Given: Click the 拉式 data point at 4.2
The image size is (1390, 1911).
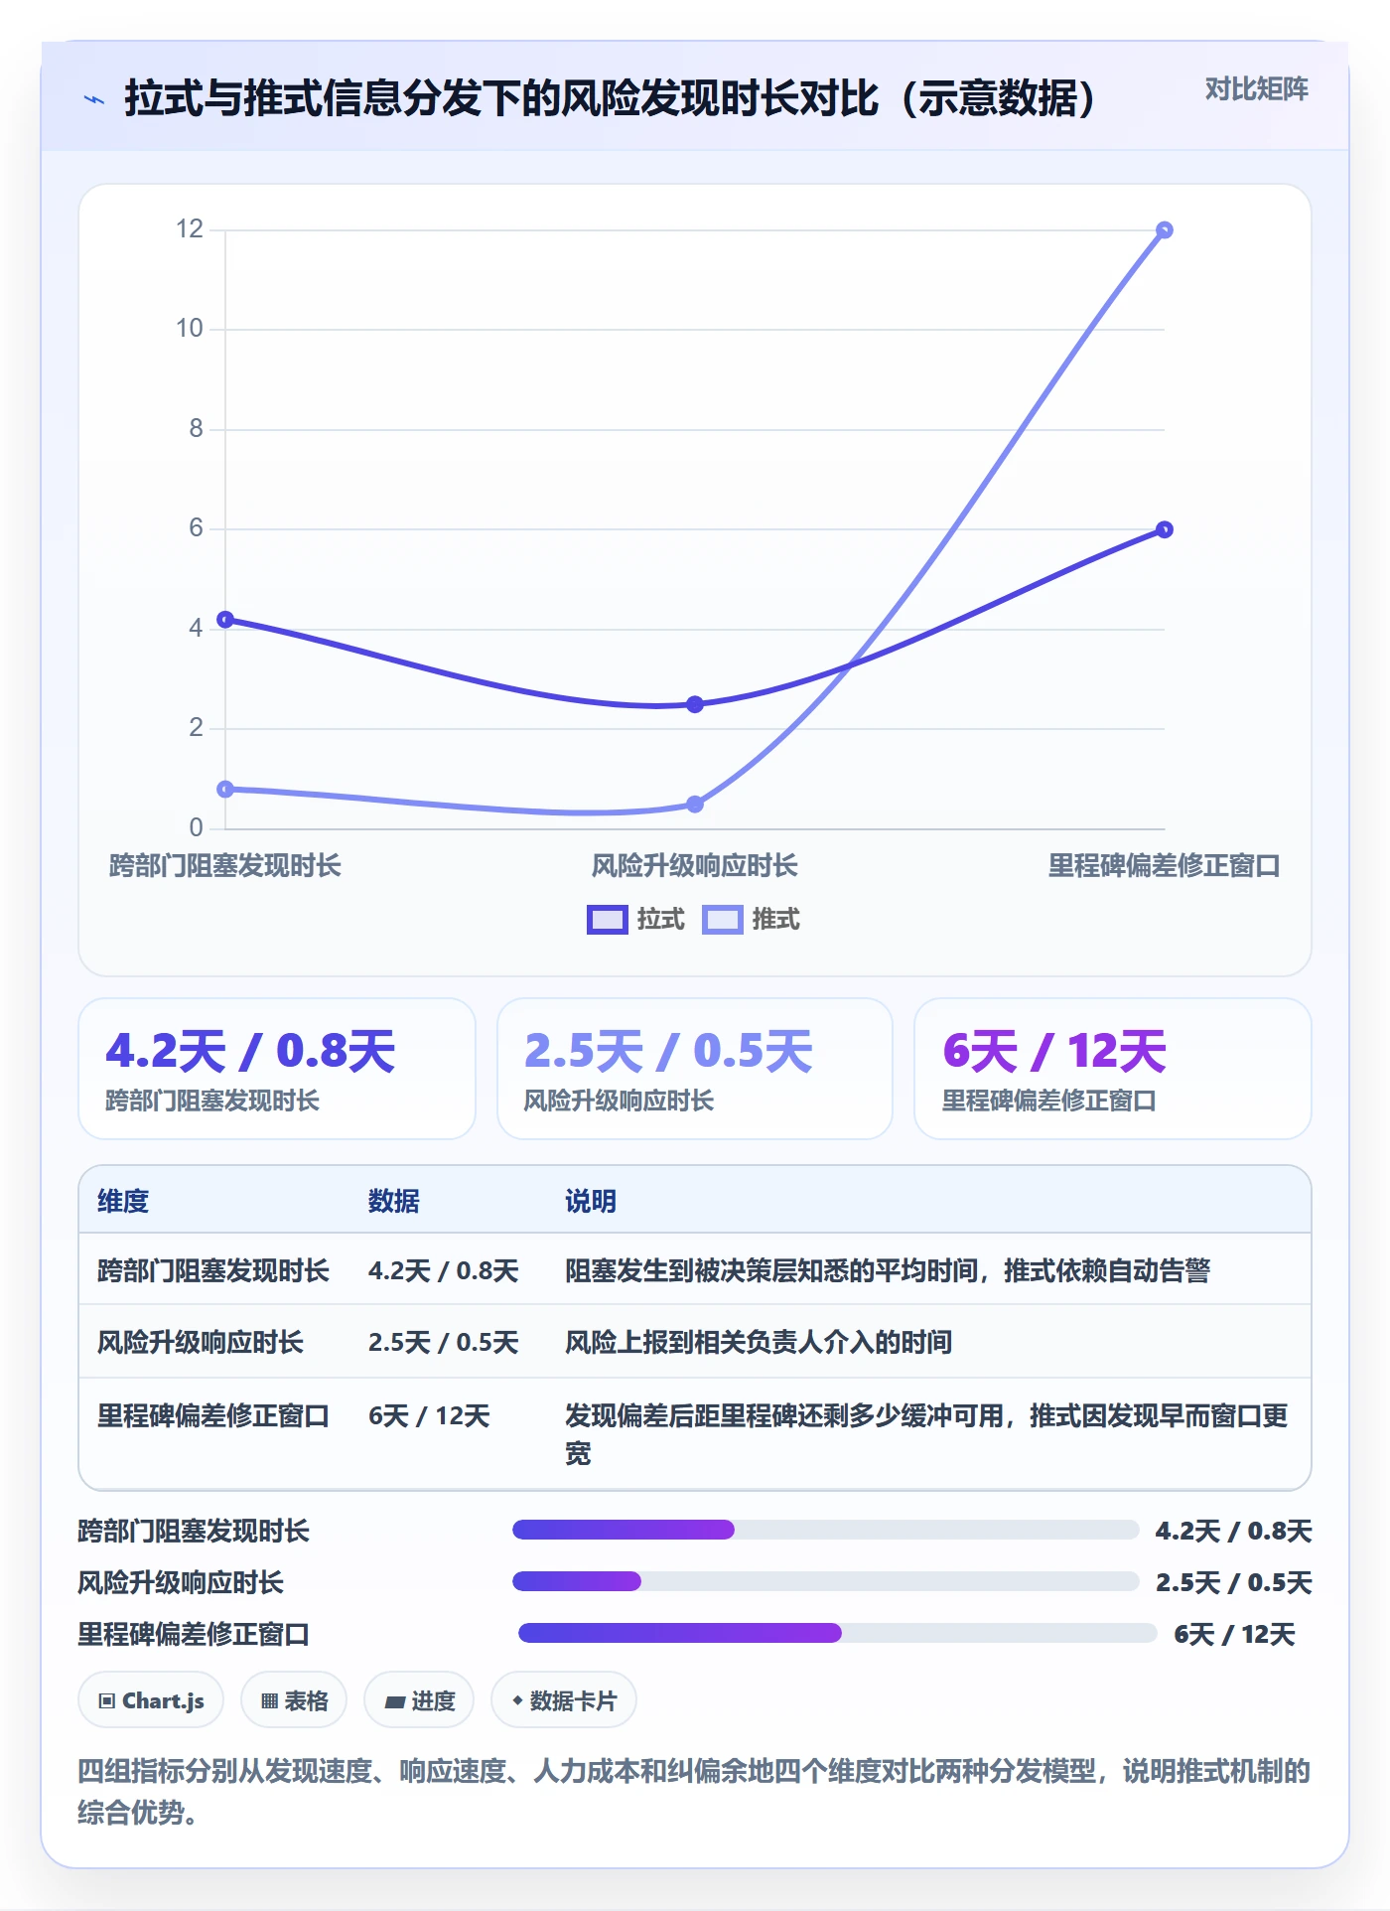Looking at the screenshot, I should 225,620.
